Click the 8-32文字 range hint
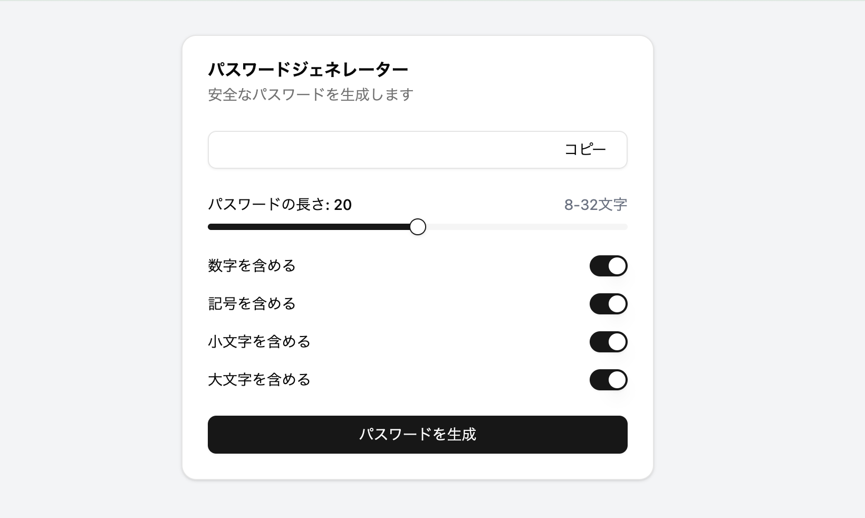This screenshot has width=865, height=518. [595, 205]
